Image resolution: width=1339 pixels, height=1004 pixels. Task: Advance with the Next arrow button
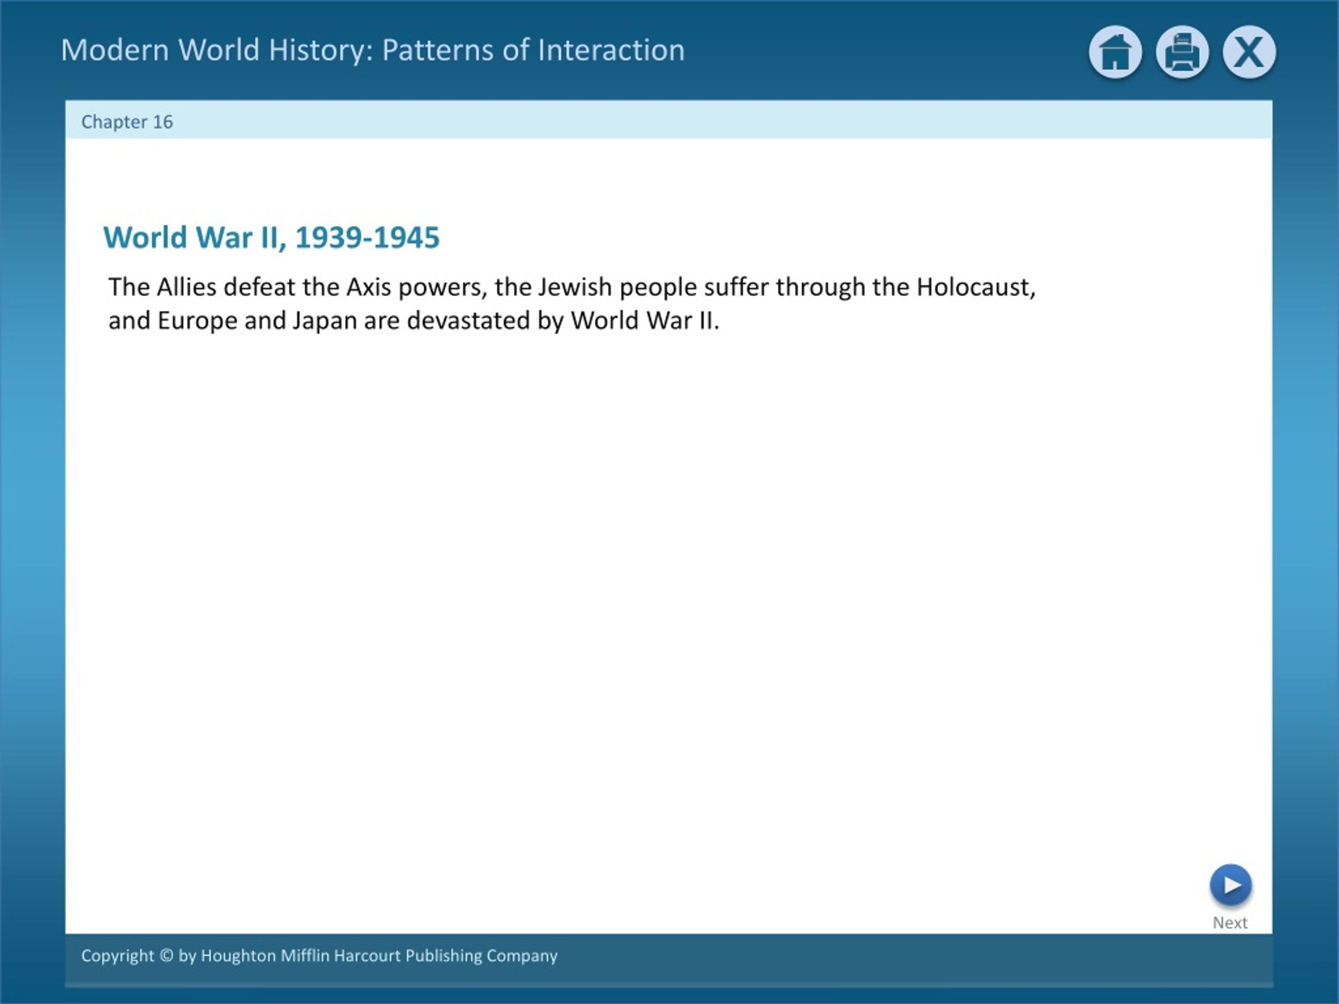coord(1231,885)
